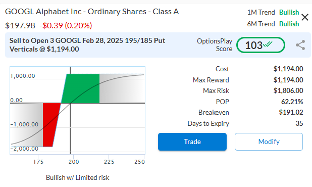Click the Breakeven $191.02 value
Image resolution: width=312 pixels, height=187 pixels.
(291, 112)
